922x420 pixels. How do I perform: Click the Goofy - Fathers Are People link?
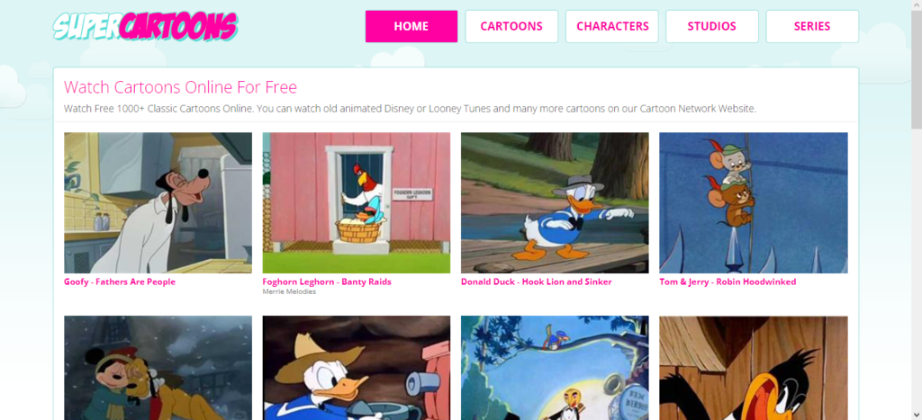120,282
